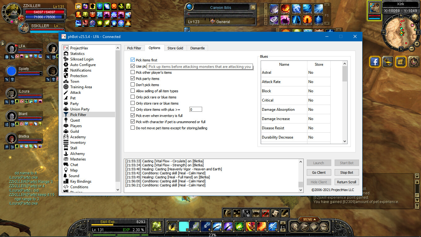Click the Facebook icon in game overlay
This screenshot has height=237, width=421.
click(375, 62)
